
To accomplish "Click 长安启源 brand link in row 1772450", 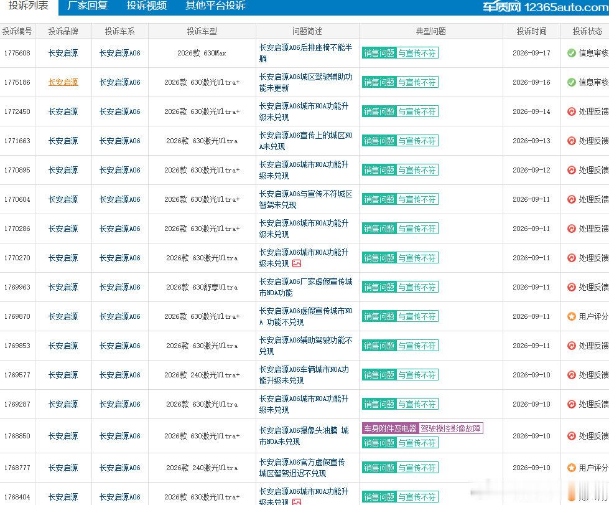I will click(x=63, y=111).
